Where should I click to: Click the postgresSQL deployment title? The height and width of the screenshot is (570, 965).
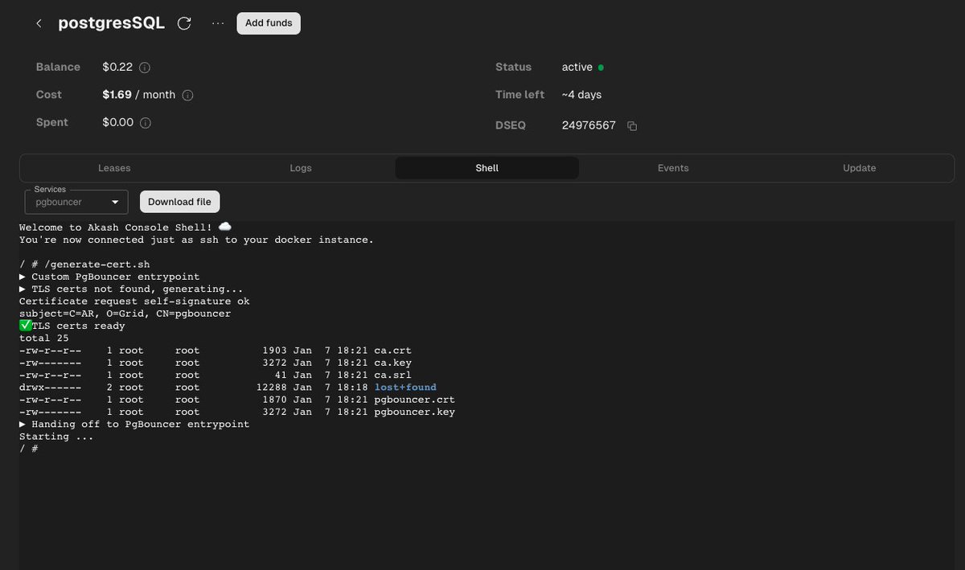[111, 23]
